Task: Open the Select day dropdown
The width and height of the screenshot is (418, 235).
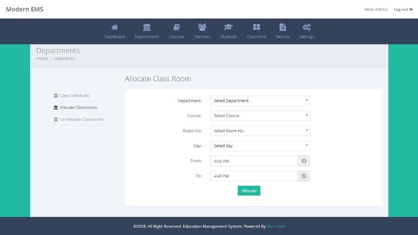Action: point(260,146)
